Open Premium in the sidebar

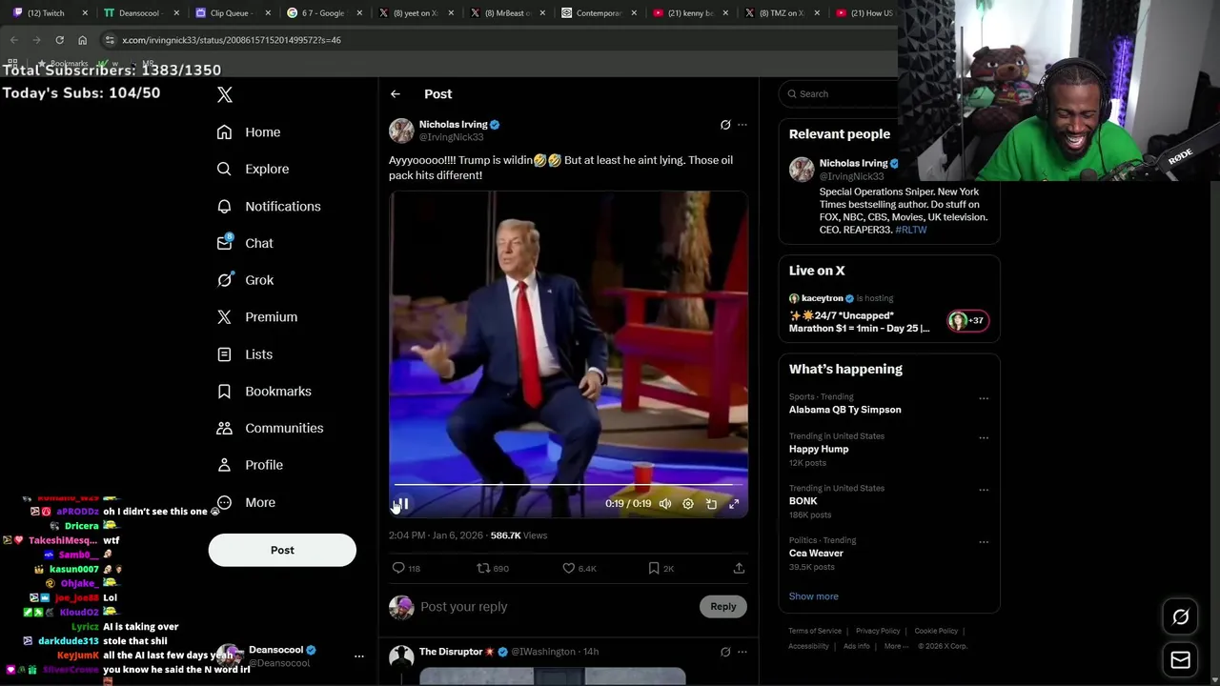click(x=257, y=316)
